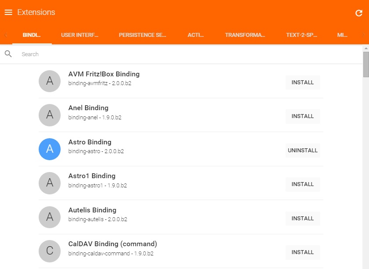Click the blue Astro Binding avatar
Screen dimensions: 369x269
[50, 149]
